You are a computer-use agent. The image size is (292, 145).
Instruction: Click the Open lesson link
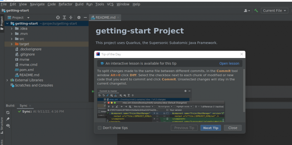(x=229, y=63)
